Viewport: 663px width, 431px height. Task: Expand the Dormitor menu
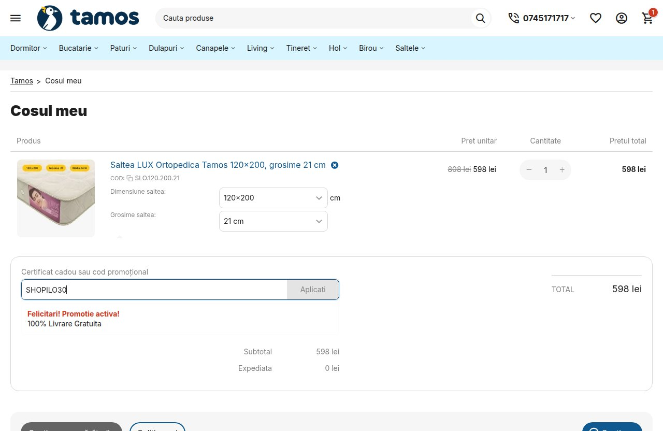[29, 48]
